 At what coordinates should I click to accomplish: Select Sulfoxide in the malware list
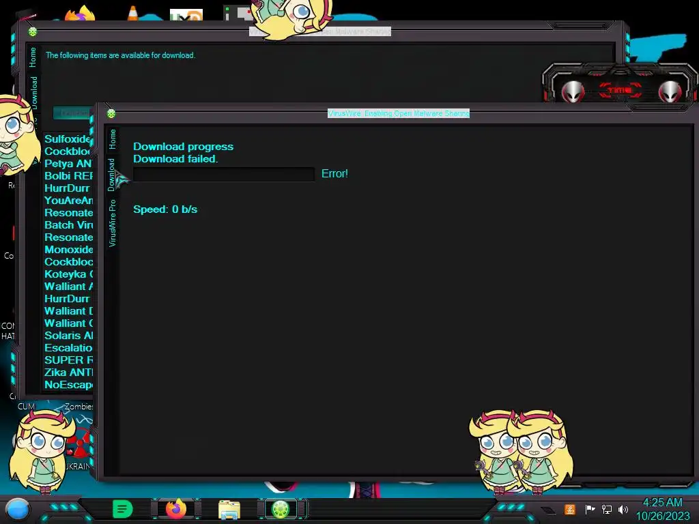[x=68, y=139]
